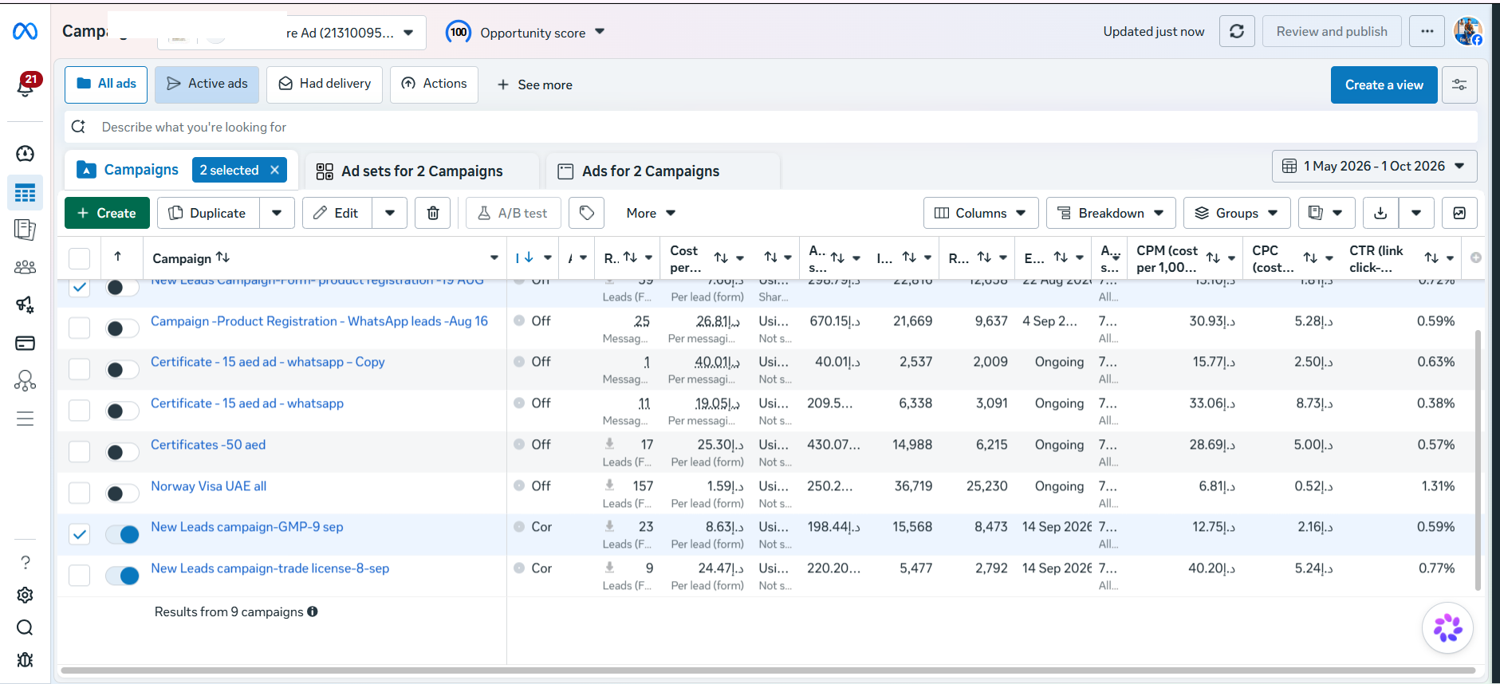1500x684 pixels.
Task: Select the Had delivery filter tab
Action: 325,85
